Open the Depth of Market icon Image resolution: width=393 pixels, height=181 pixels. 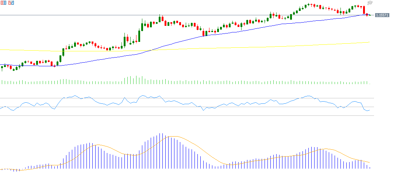11,3
